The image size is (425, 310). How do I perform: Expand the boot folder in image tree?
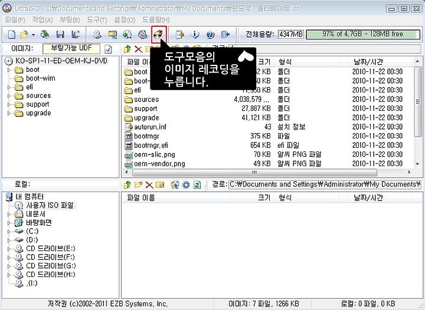tap(9, 70)
